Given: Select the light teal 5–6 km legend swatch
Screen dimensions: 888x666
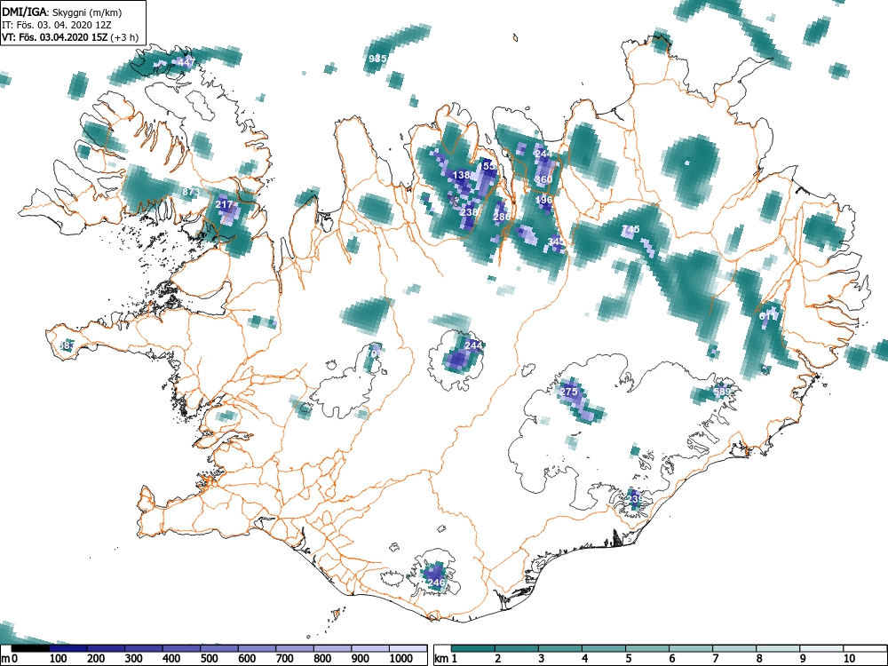Looking at the screenshot, I should (x=647, y=648).
